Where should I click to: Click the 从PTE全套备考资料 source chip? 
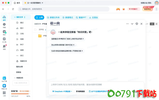(99, 91)
